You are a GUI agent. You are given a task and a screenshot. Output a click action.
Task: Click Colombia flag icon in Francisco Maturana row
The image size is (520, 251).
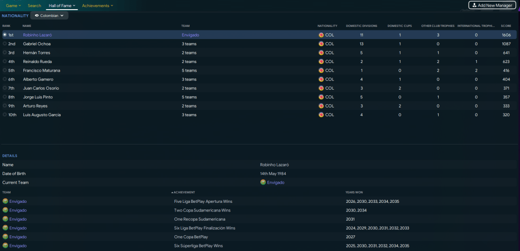321,70
